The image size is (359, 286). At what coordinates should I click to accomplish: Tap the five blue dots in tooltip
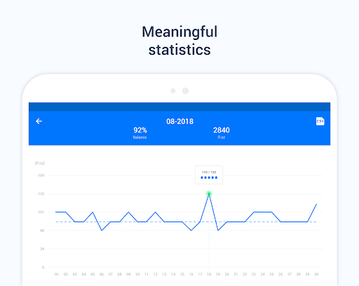coord(209,177)
